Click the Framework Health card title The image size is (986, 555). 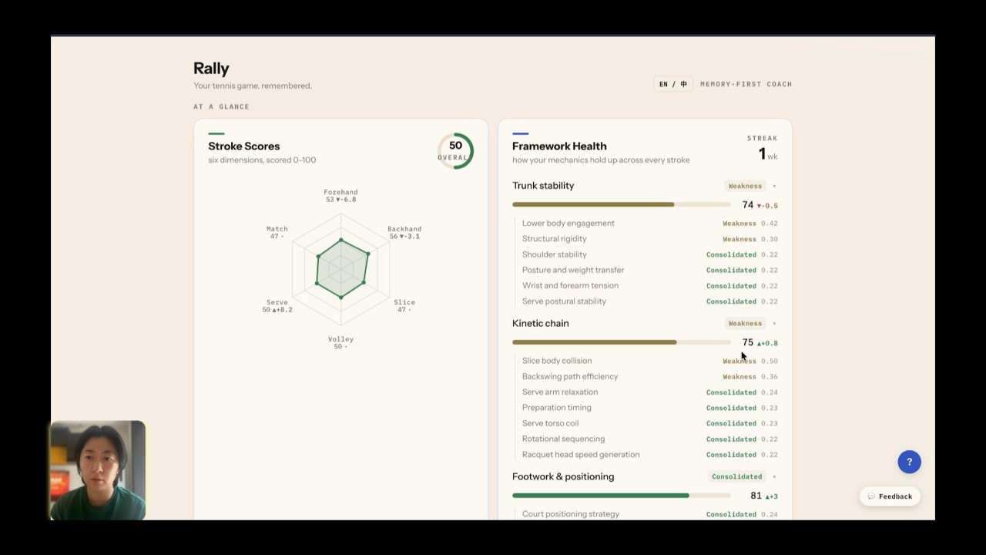click(x=559, y=146)
